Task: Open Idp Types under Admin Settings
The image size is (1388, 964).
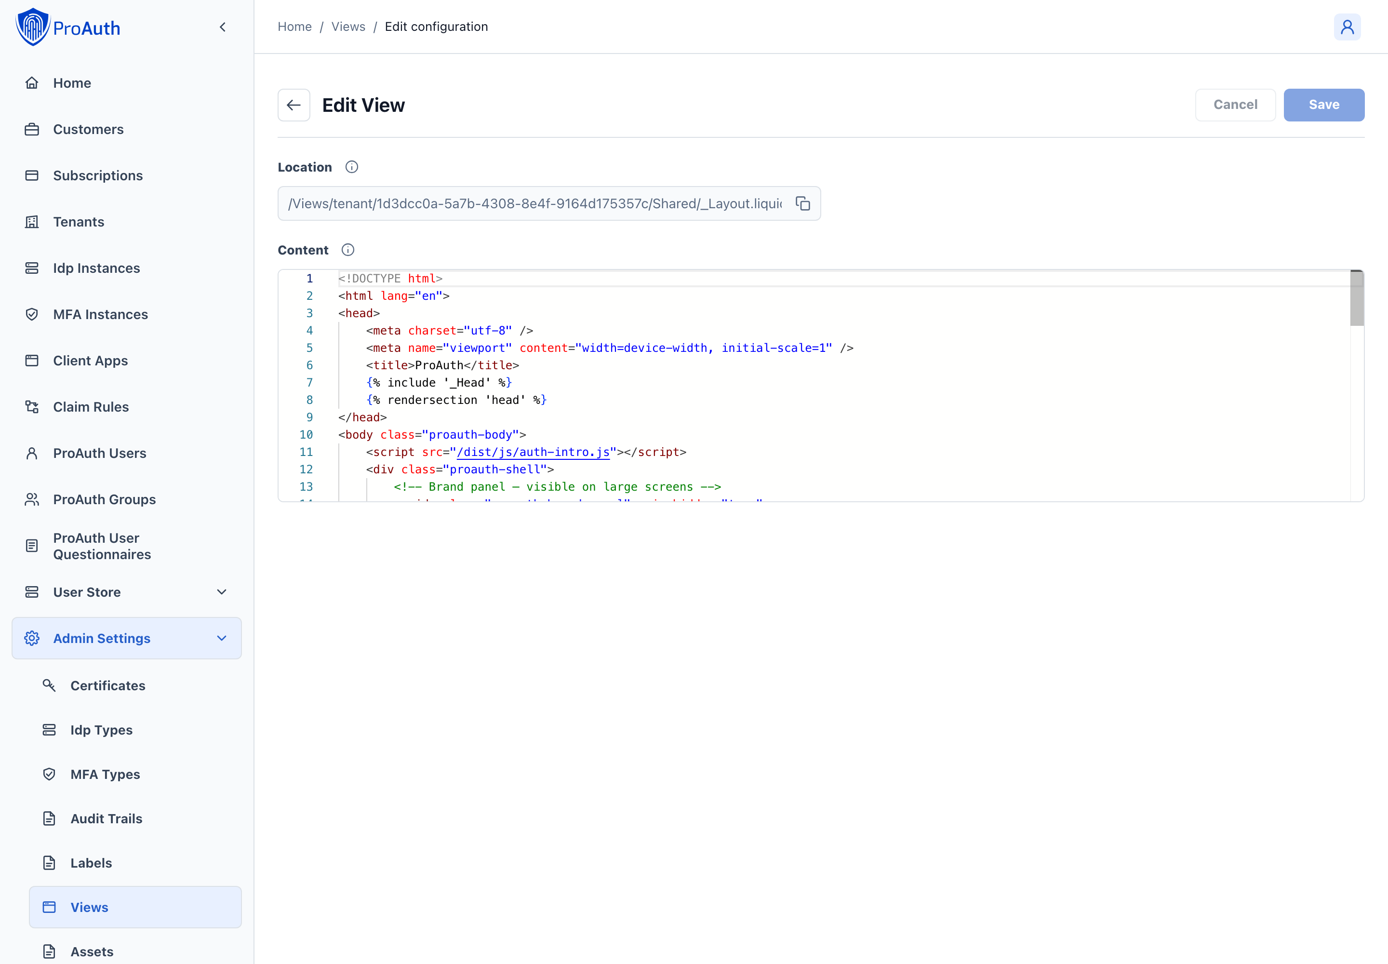Action: pos(135,730)
